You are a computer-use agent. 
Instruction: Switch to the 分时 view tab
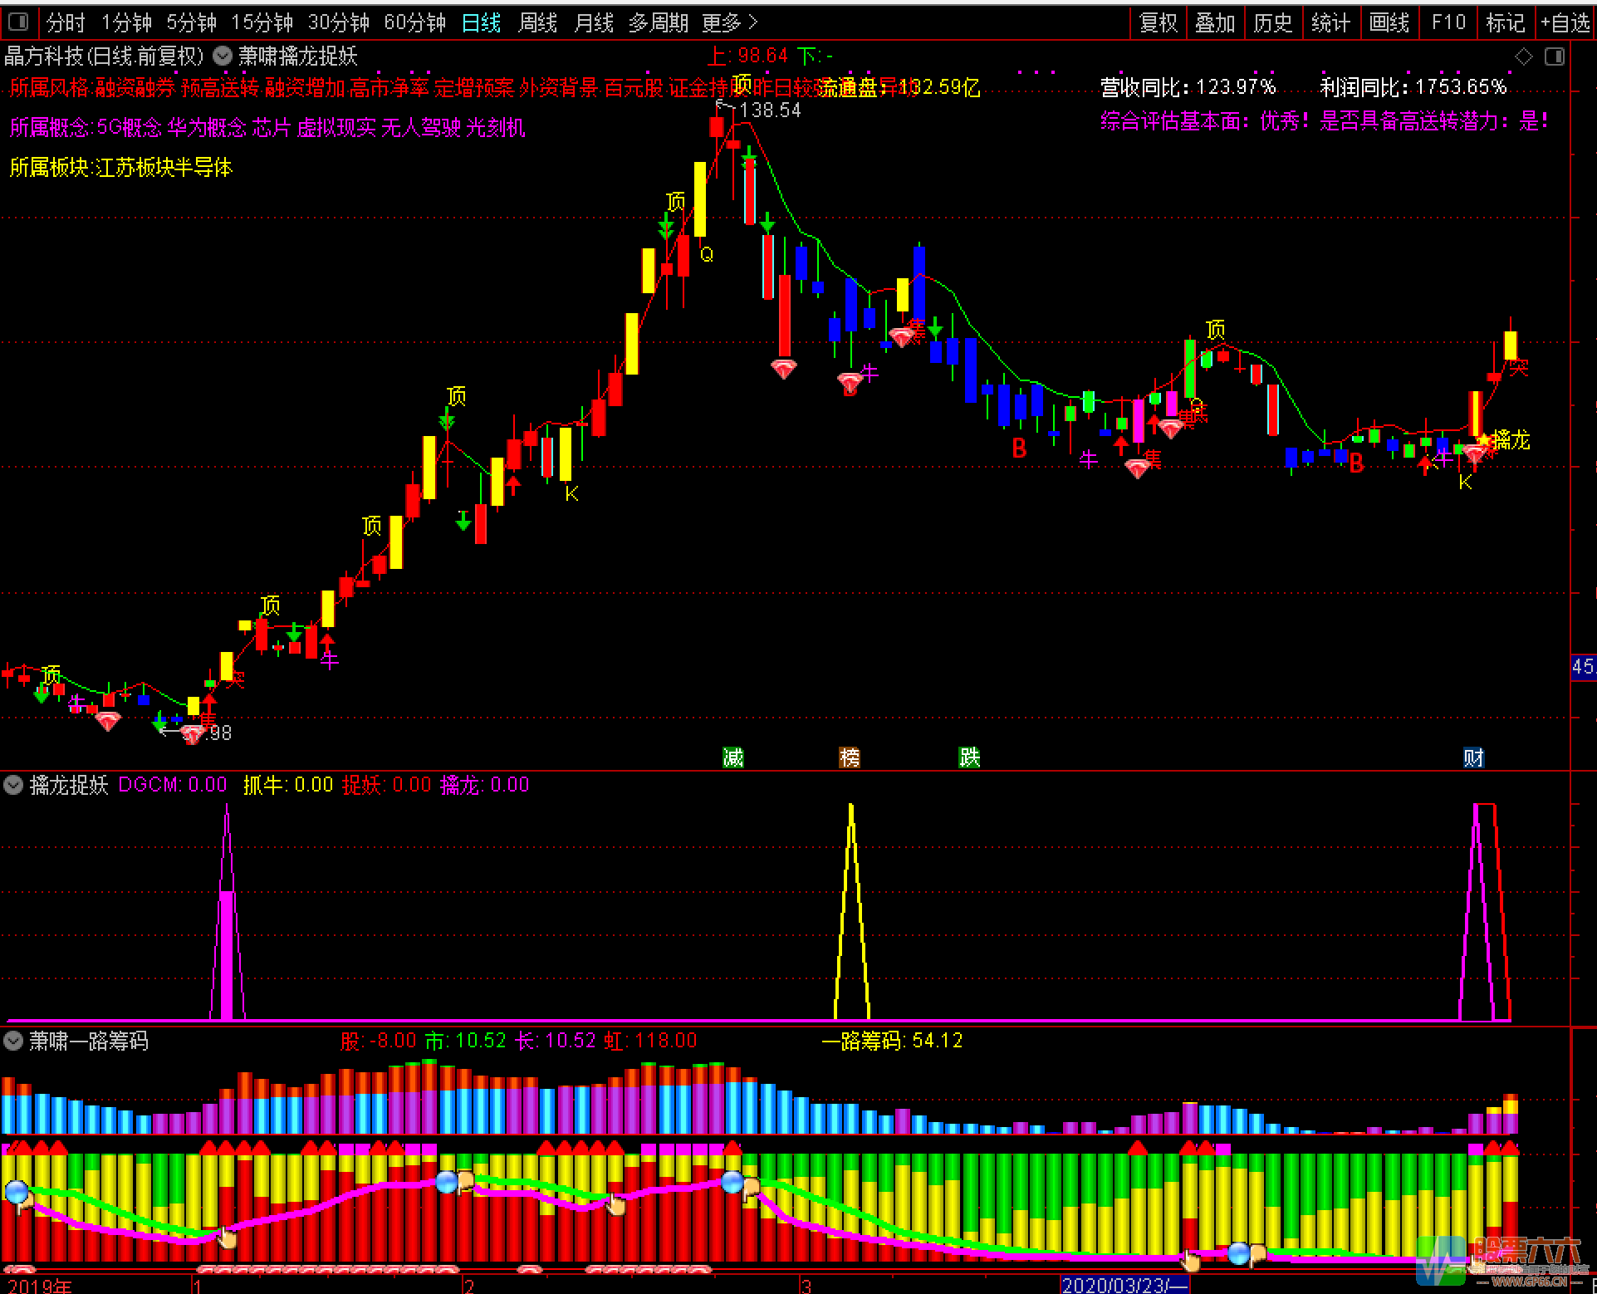coord(66,22)
